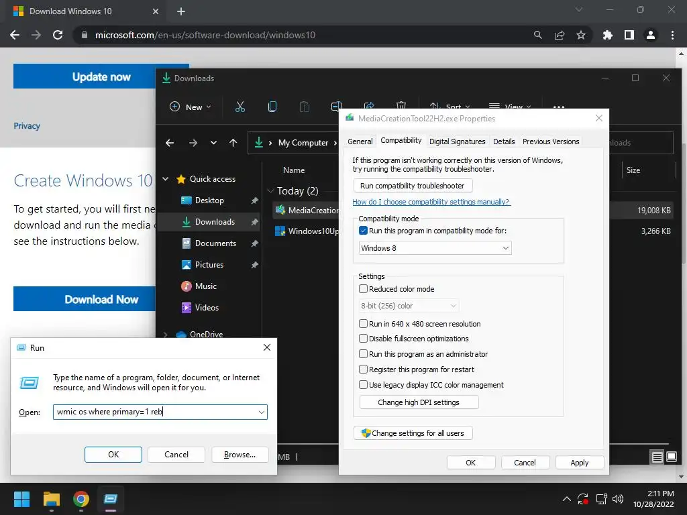Open the Privacy link on the webpage
The width and height of the screenshot is (687, 515).
27,125
